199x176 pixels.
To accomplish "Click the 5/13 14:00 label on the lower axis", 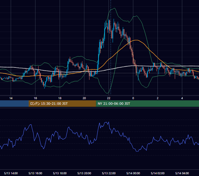I will pos(11,173).
